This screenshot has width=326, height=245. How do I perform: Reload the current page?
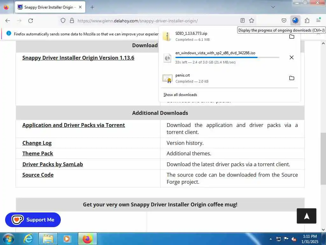point(31,21)
